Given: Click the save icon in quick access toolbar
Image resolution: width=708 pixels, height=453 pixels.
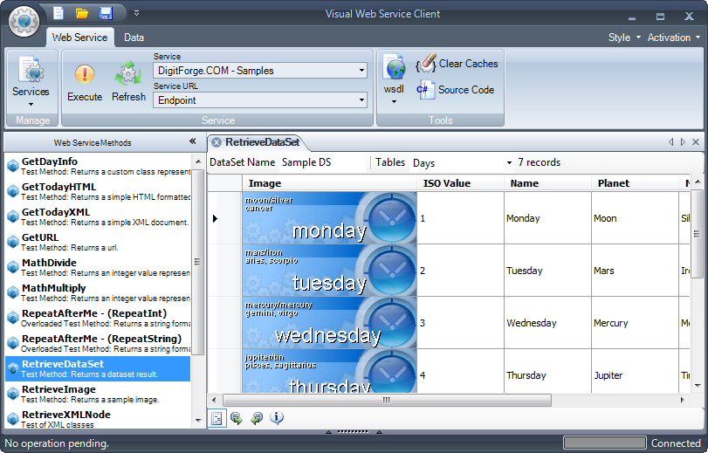Looking at the screenshot, I should [106, 13].
